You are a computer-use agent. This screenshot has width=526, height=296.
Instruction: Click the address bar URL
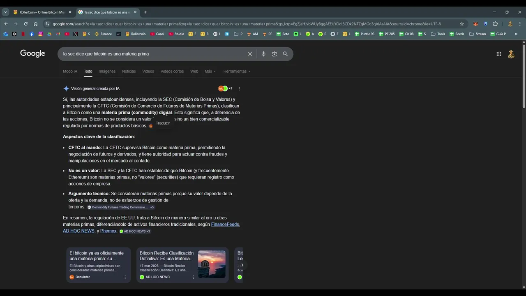click(x=247, y=24)
